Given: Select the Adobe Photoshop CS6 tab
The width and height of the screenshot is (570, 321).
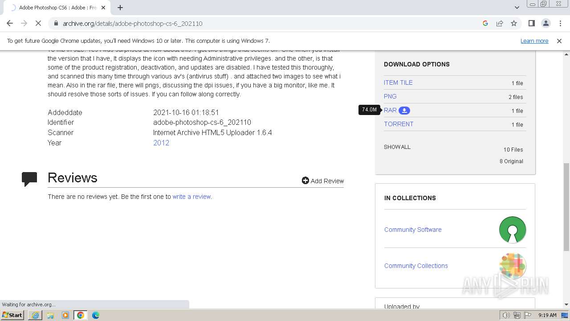Looking at the screenshot, I should pyautogui.click(x=58, y=8).
